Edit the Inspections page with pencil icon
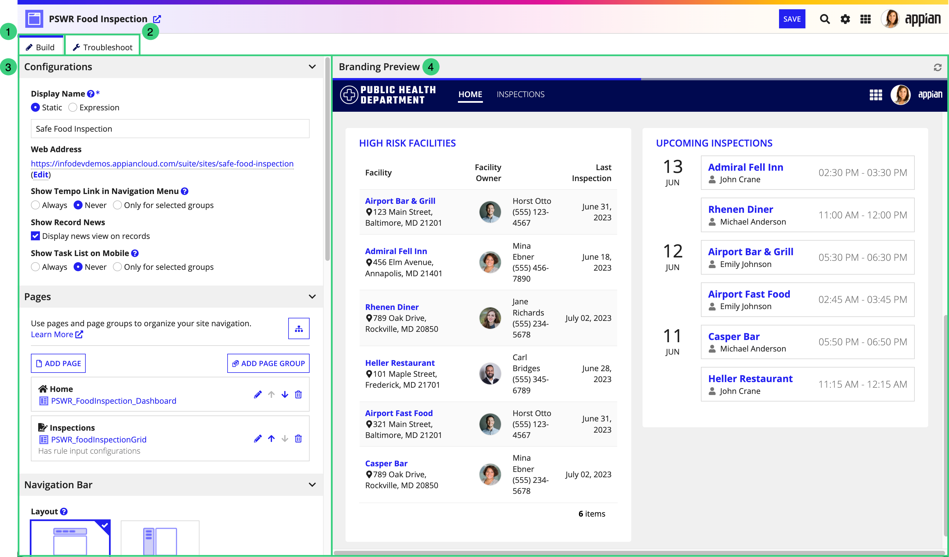Viewport: 949px width, 557px height. click(258, 439)
